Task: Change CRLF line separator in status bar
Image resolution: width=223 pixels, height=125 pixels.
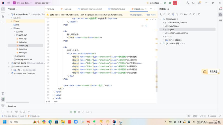Action: [x=195, y=116]
